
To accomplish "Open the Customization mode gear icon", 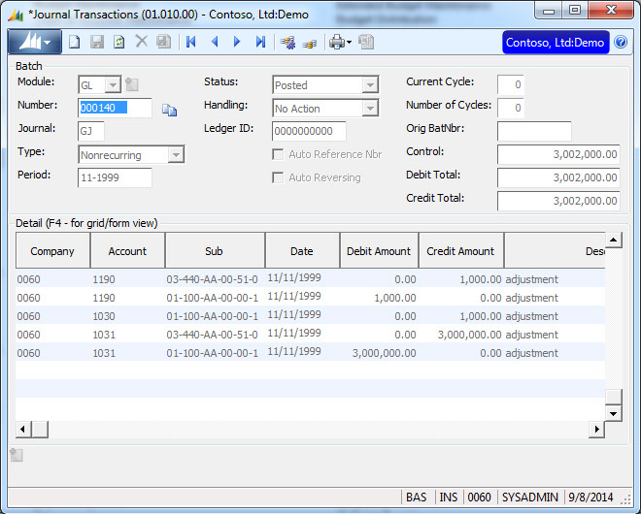I will 287,43.
